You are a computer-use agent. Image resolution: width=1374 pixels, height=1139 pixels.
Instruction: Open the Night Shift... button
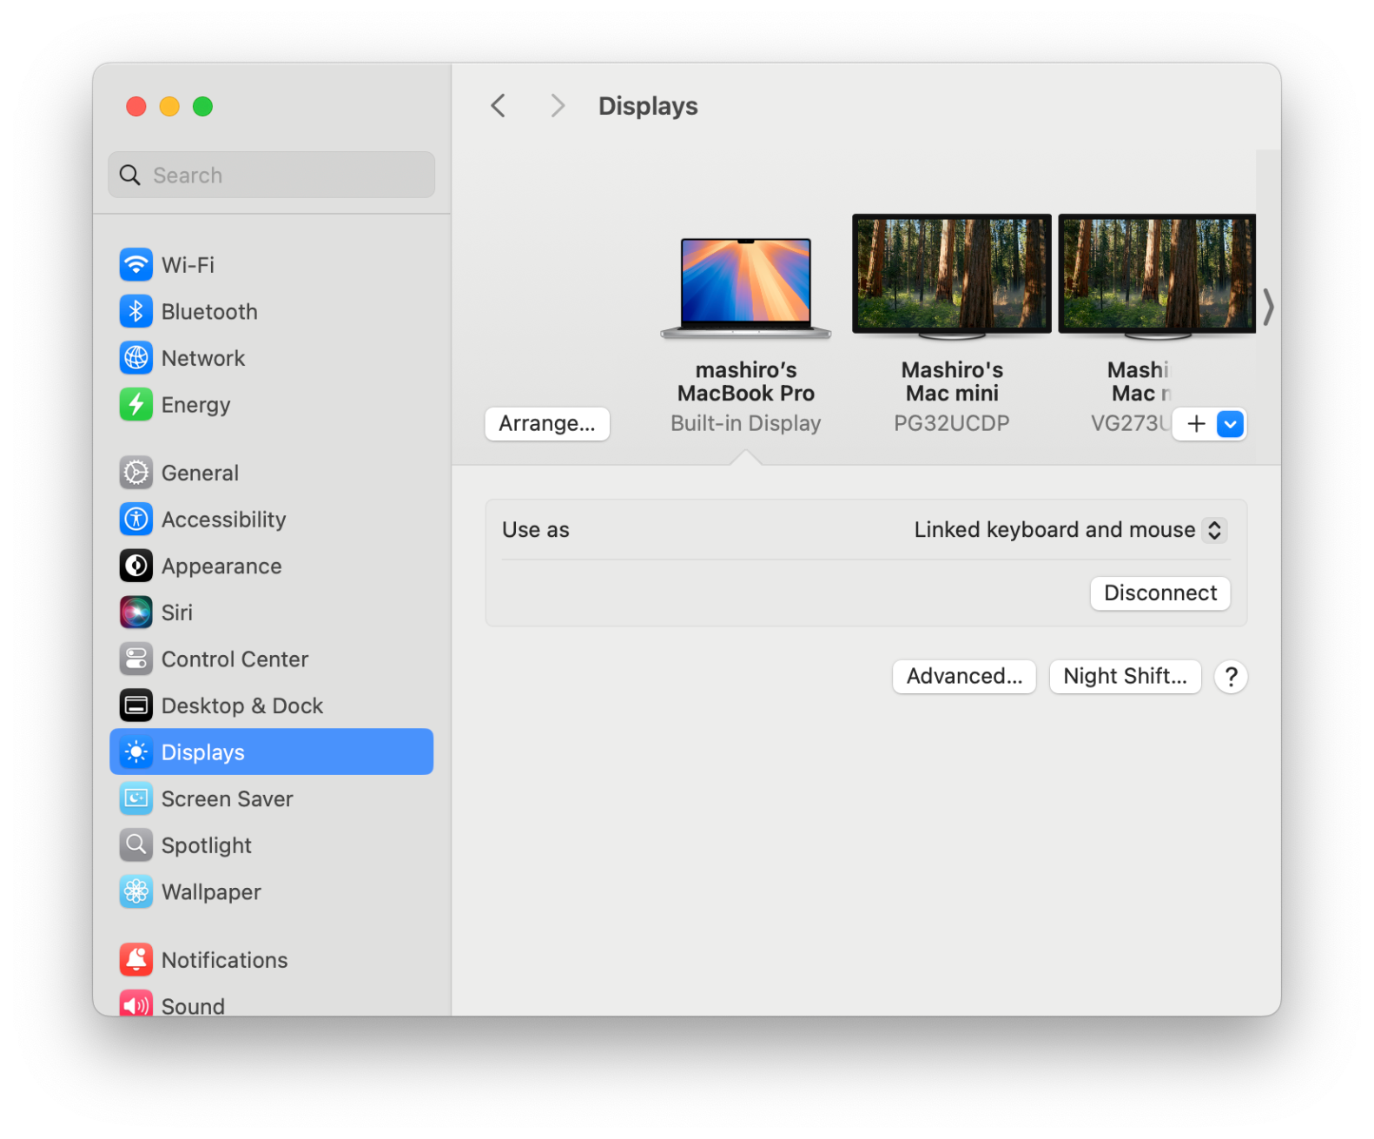1125,677
